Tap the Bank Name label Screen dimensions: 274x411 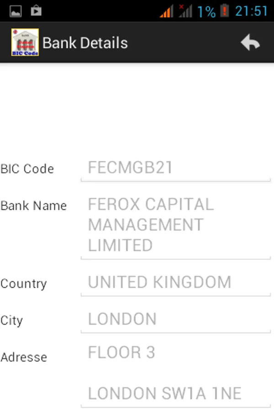34,206
